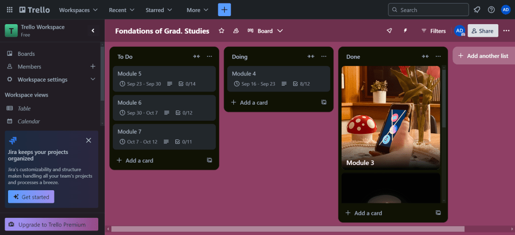Collapse the Done list
Image resolution: width=515 pixels, height=235 pixels.
point(425,56)
